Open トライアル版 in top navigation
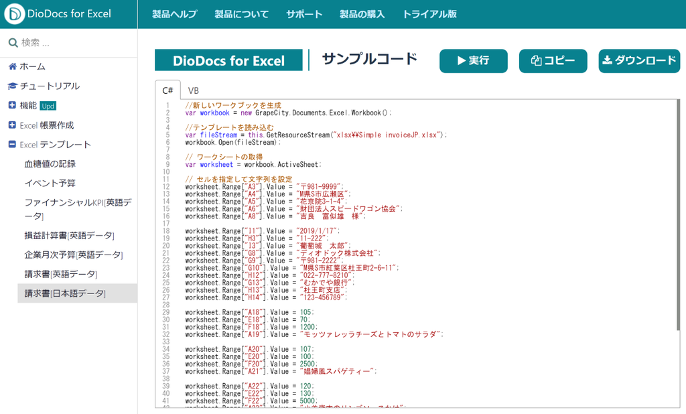 429,14
